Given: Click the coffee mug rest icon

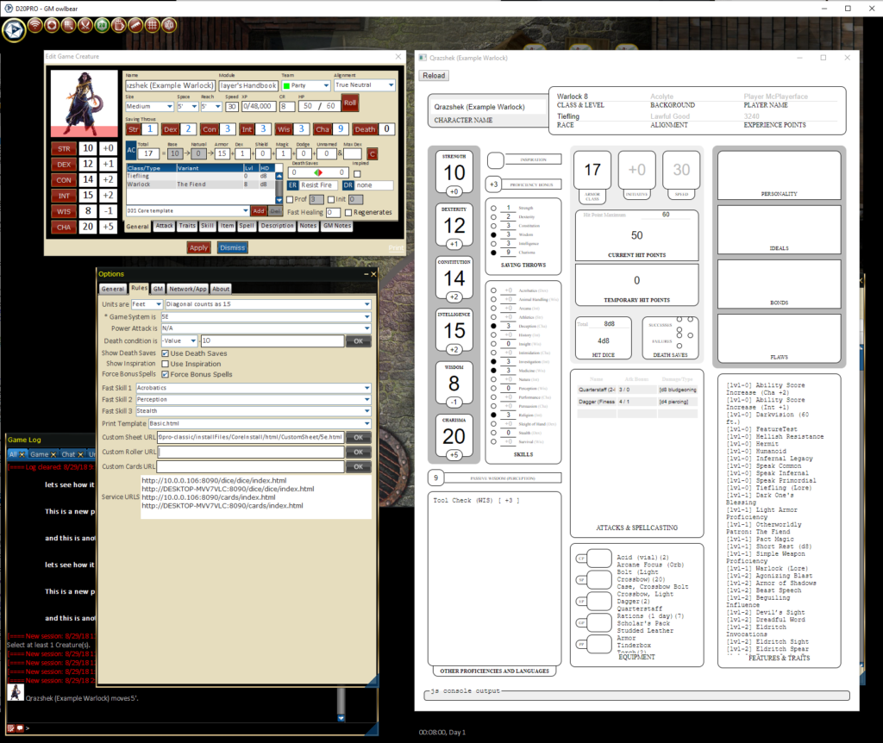Looking at the screenshot, I should pos(119,25).
